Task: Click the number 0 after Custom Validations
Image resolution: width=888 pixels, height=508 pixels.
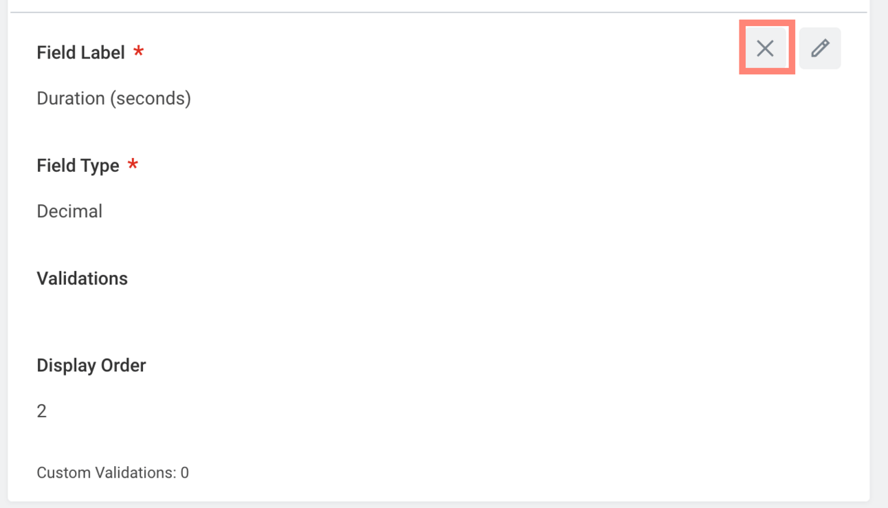Action: point(184,473)
